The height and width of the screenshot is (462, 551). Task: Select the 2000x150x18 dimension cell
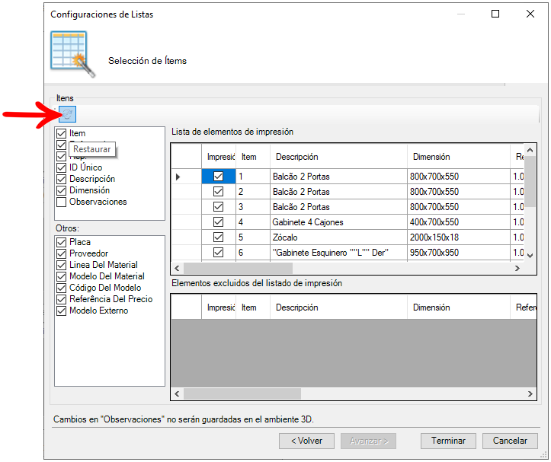tap(459, 237)
